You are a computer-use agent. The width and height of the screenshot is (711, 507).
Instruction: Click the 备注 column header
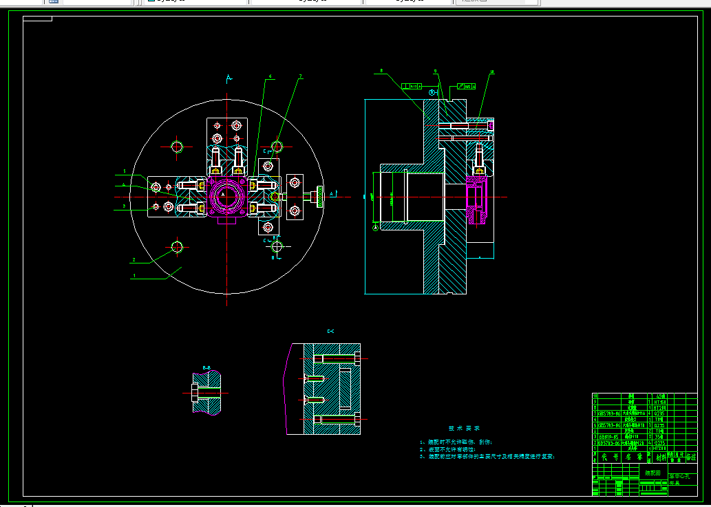click(691, 457)
